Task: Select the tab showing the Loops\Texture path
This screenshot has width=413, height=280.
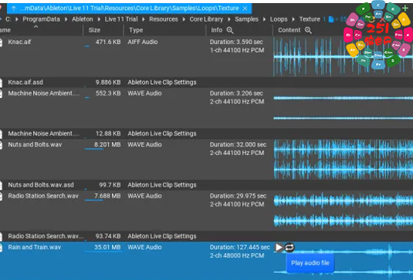Action: 129,8
